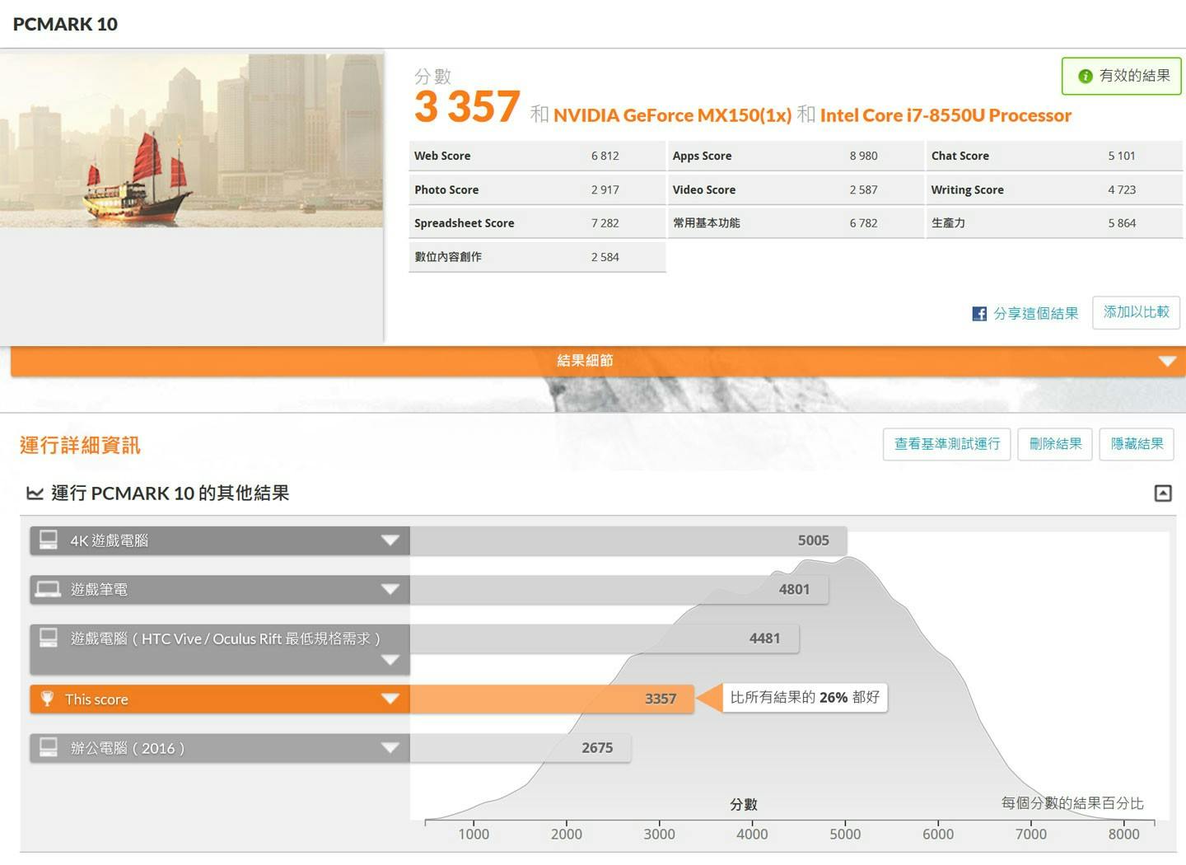This screenshot has height=865, width=1186.
Task: Click the Chat Score label
Action: 960,156
